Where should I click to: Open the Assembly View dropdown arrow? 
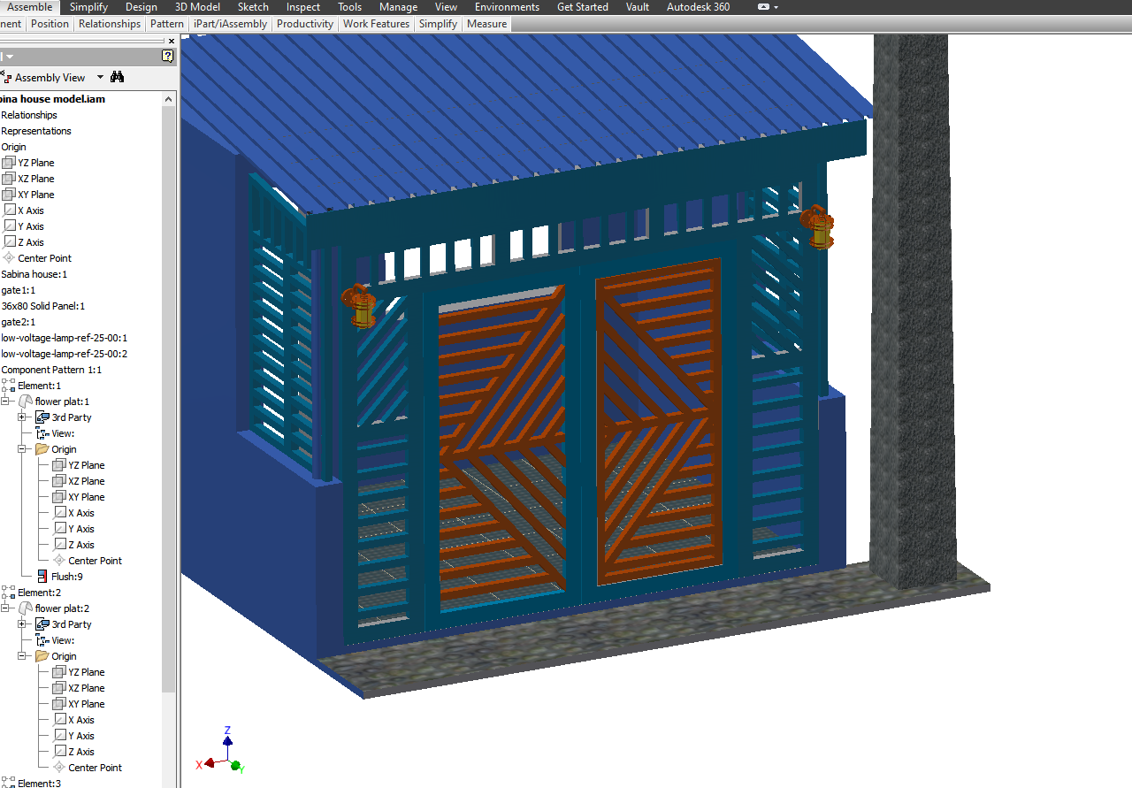100,77
